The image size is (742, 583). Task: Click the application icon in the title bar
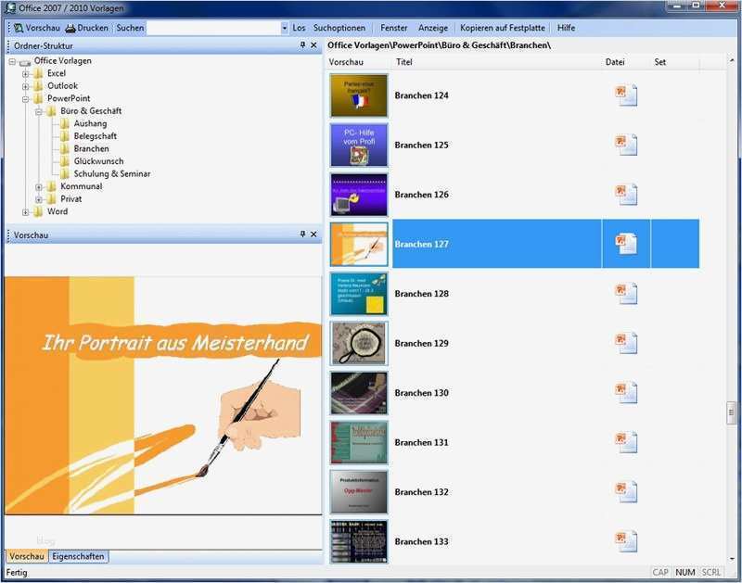pyautogui.click(x=7, y=6)
